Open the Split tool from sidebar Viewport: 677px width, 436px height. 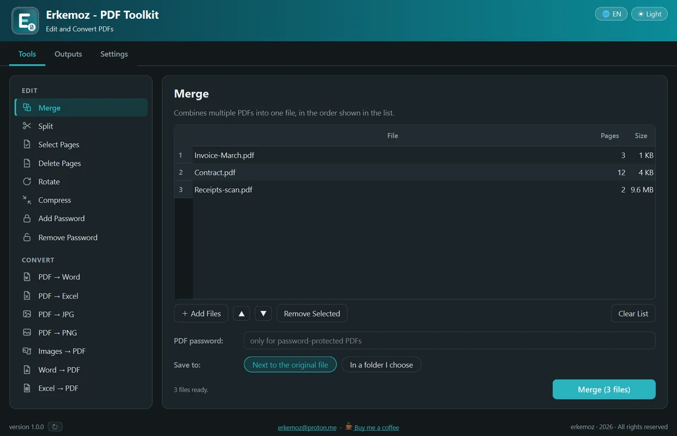(x=81, y=126)
